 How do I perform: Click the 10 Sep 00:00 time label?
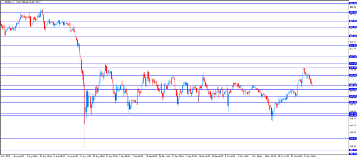[x=152, y=157]
